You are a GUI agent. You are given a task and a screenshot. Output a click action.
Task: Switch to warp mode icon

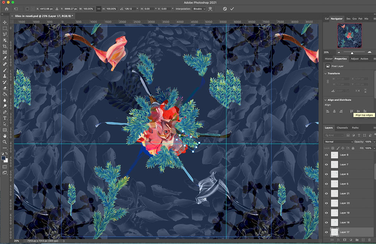[210, 9]
